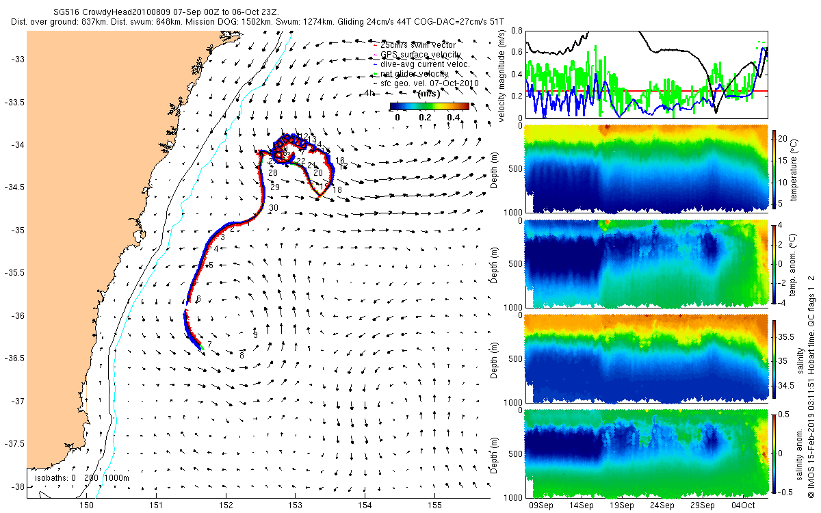Select legend entry 'sfc geo. vel. 07-Oct-2010'
Image resolution: width=821 pixels, height=513 pixels.
429,83
